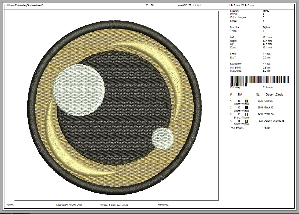The image size is (299, 214).
Task: Choose the Autumn Orange 46 swatch
Action: [x=246, y=121]
